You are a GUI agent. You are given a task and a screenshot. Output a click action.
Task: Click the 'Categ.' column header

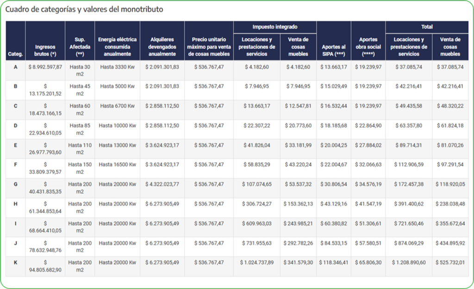[16, 54]
